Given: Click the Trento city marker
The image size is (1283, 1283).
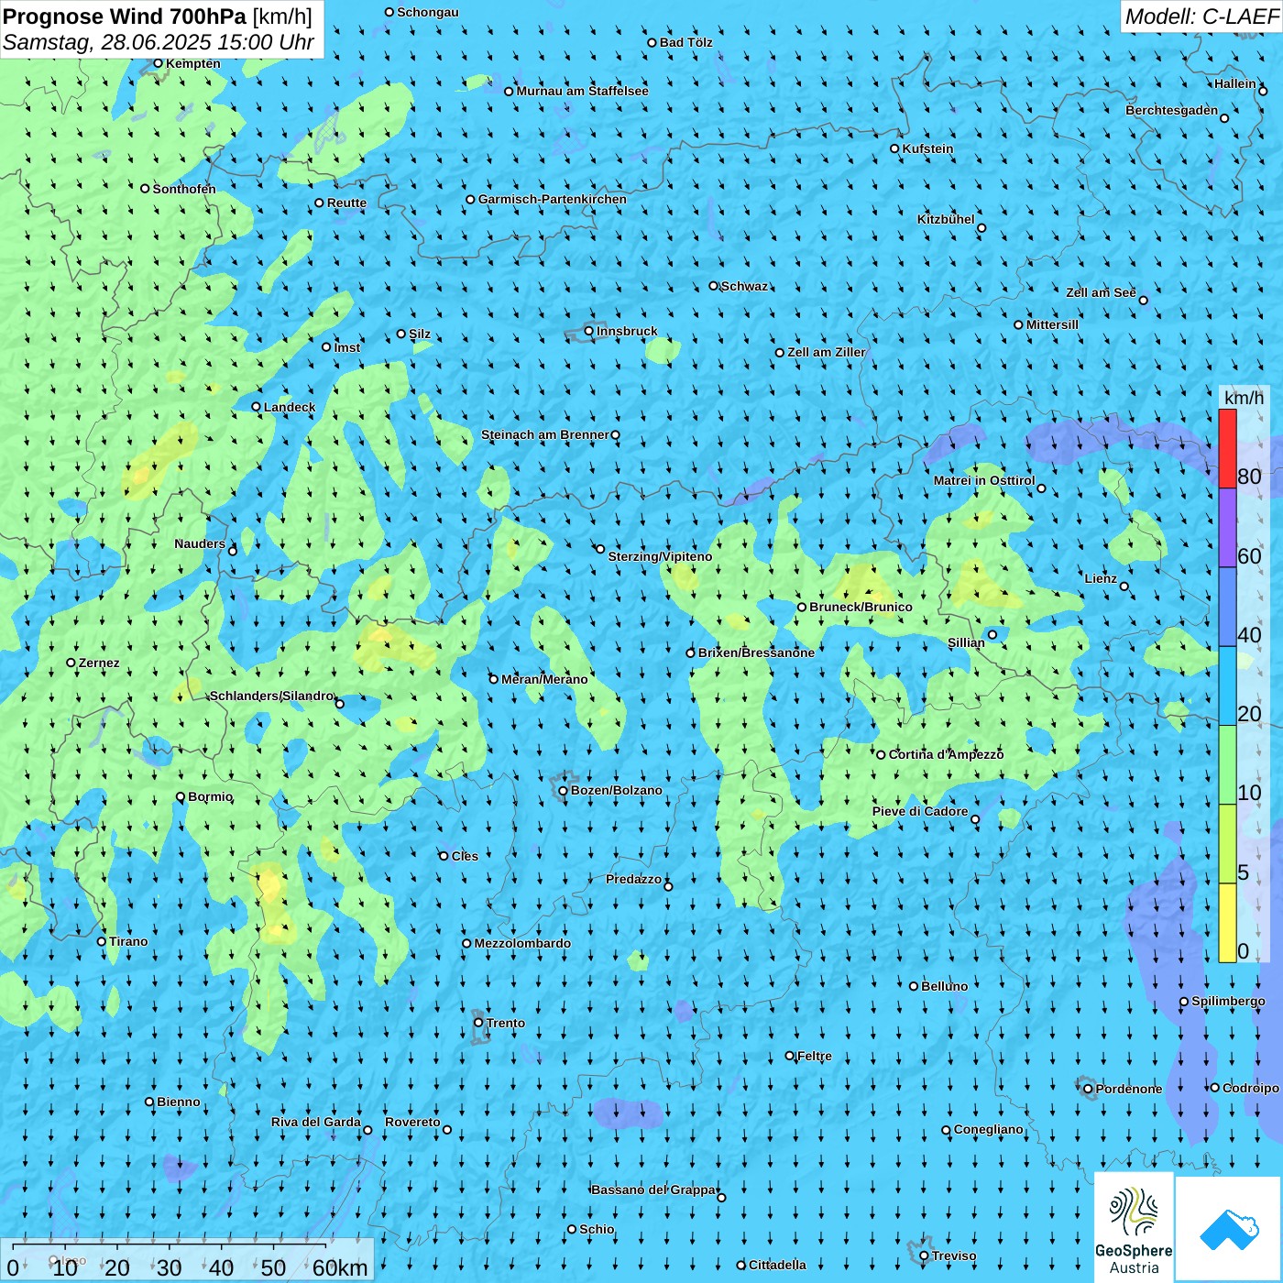Looking at the screenshot, I should [478, 1023].
